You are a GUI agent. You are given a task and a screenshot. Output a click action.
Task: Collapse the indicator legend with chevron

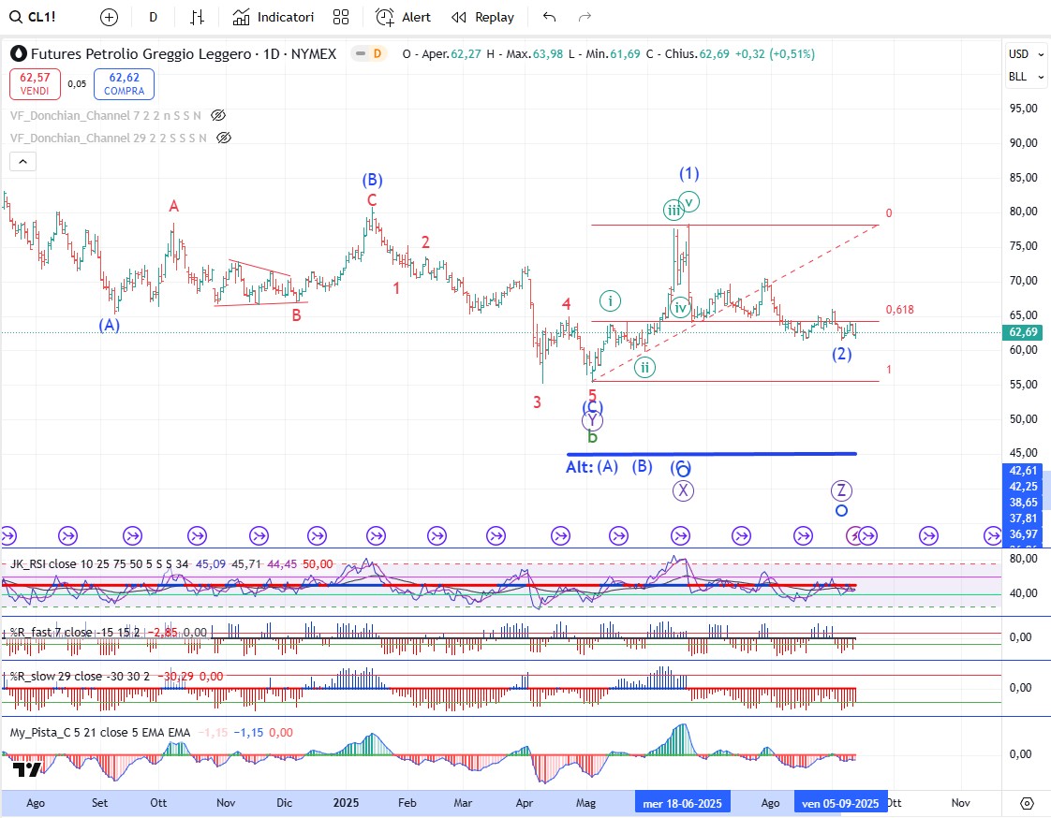click(x=22, y=162)
